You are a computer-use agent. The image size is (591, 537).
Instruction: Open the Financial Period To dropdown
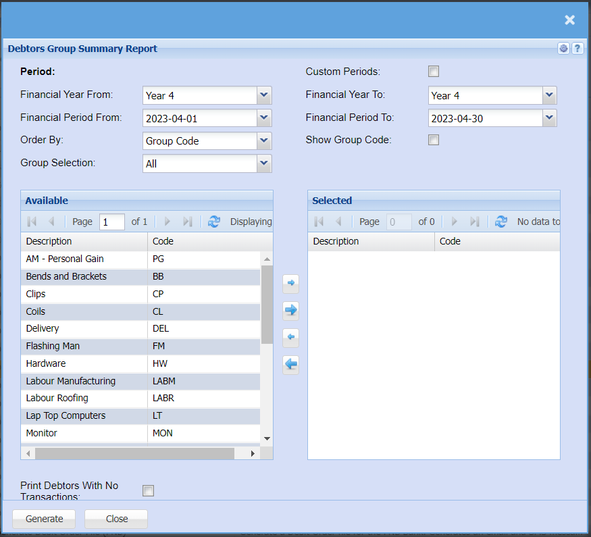tap(550, 118)
